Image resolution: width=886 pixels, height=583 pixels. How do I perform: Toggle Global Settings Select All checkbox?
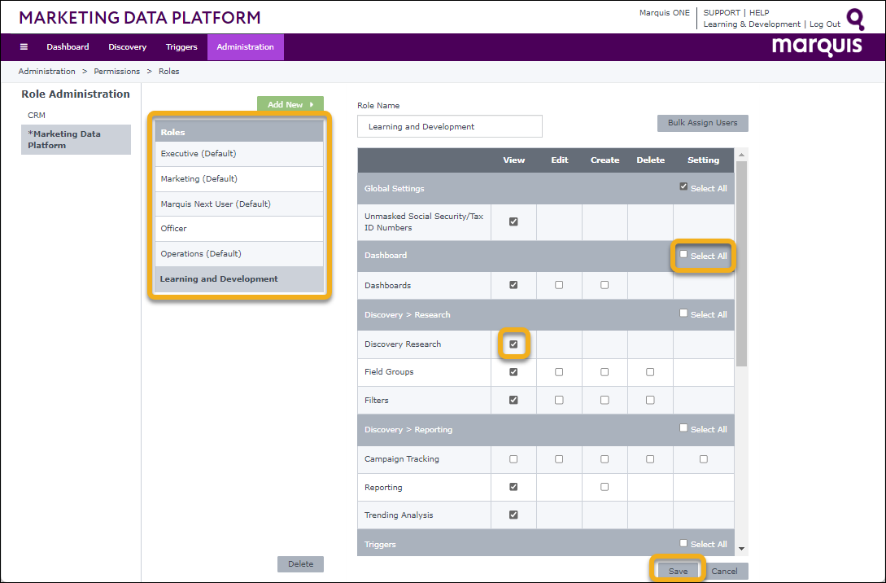click(683, 186)
